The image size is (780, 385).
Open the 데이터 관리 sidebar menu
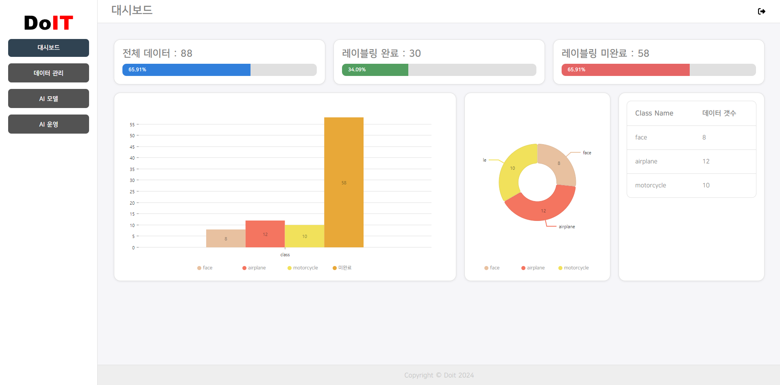coord(48,73)
